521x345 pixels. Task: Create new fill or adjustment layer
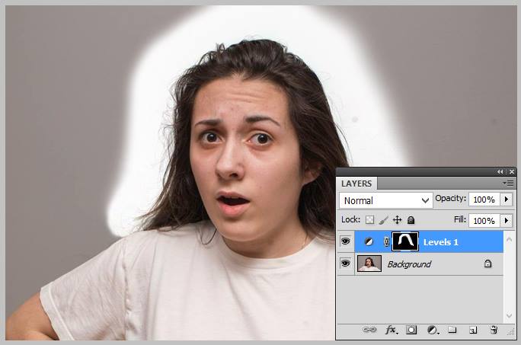pos(432,331)
